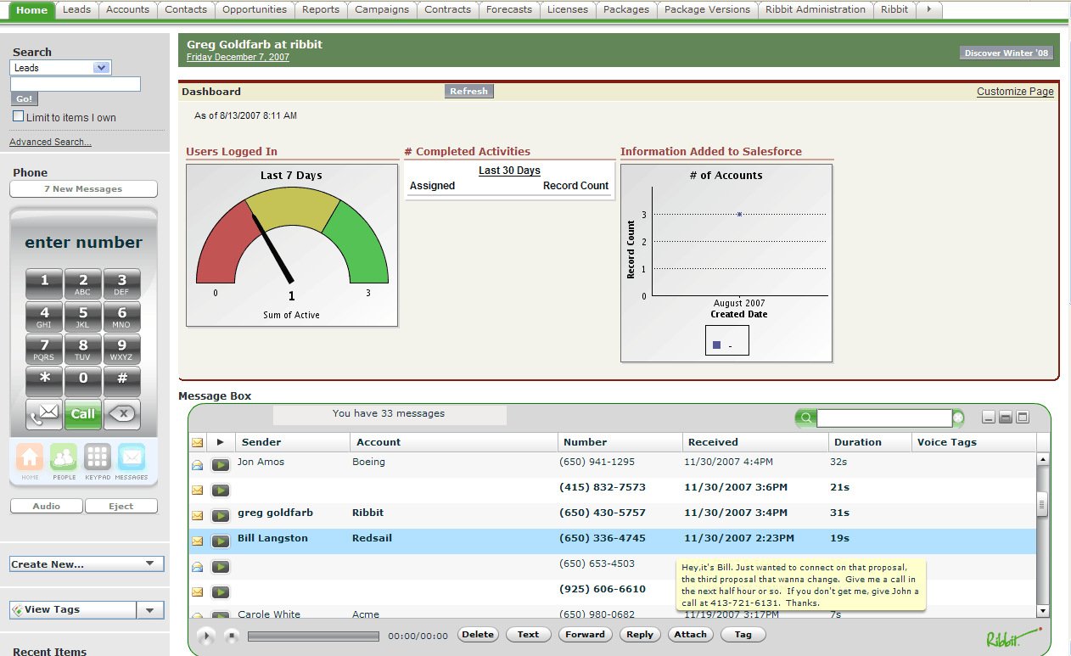The height and width of the screenshot is (656, 1071).
Task: Play Bill Langston's voicemail message
Action: 221,541
